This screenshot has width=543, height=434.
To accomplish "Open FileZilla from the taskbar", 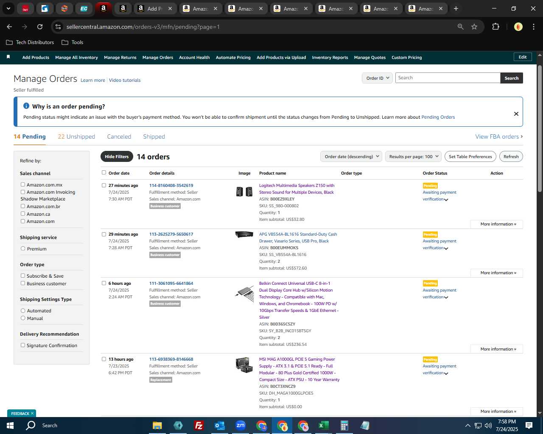I will [199, 426].
